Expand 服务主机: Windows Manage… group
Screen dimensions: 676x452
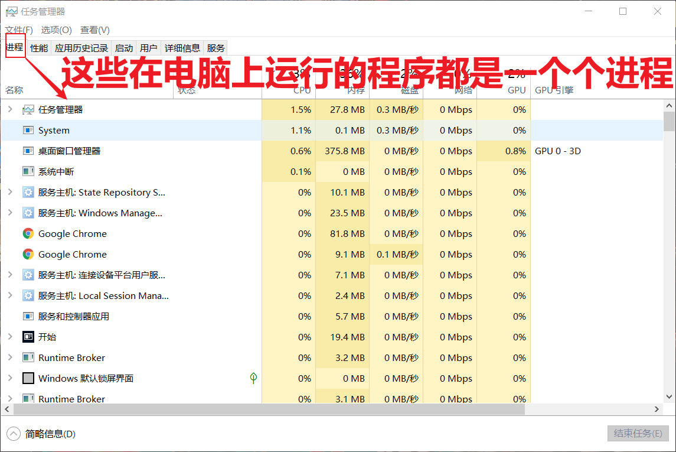pyautogui.click(x=11, y=213)
